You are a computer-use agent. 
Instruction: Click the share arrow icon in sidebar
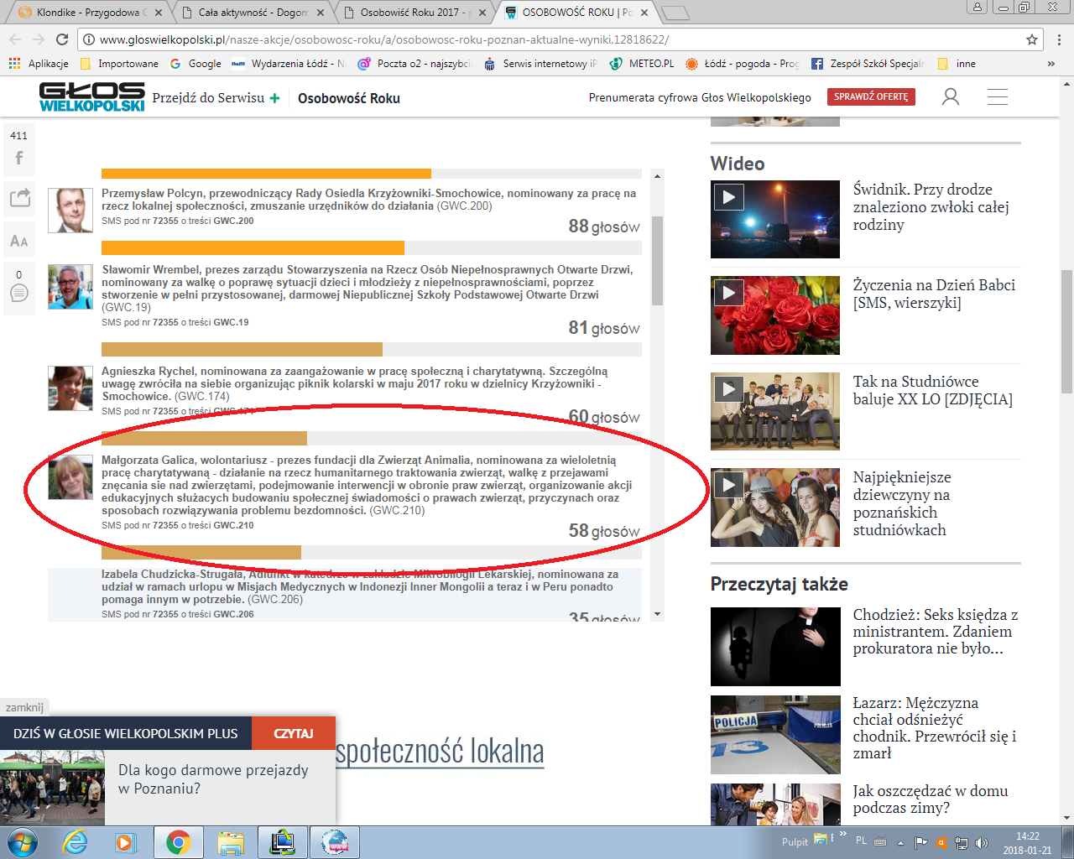pyautogui.click(x=19, y=198)
